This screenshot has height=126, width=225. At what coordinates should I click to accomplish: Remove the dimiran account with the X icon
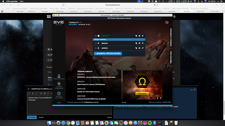point(139,43)
